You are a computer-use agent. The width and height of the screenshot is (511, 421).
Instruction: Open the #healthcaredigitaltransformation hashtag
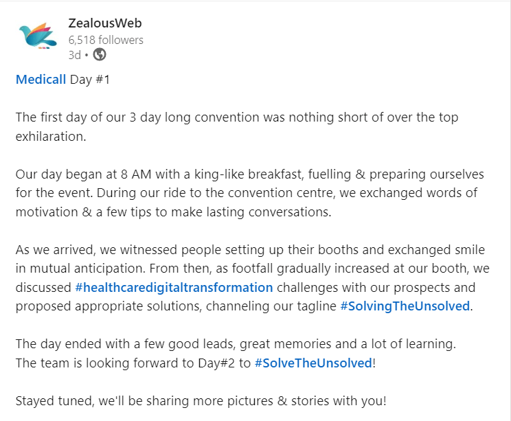pos(174,287)
